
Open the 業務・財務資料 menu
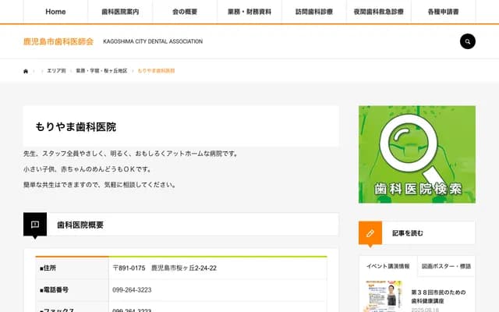pyautogui.click(x=249, y=12)
